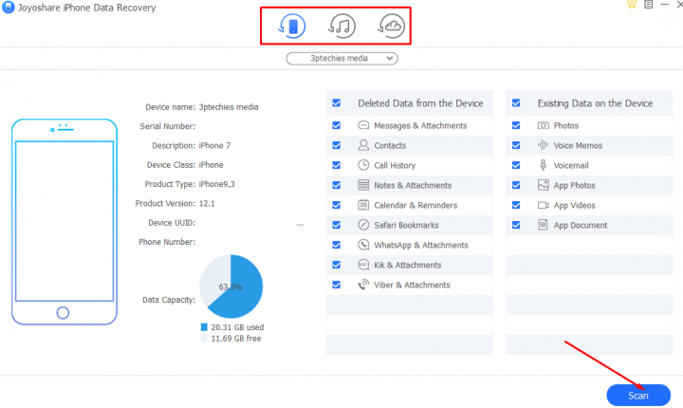The height and width of the screenshot is (408, 683).
Task: Open the menu list icon in title bar
Action: [x=649, y=5]
